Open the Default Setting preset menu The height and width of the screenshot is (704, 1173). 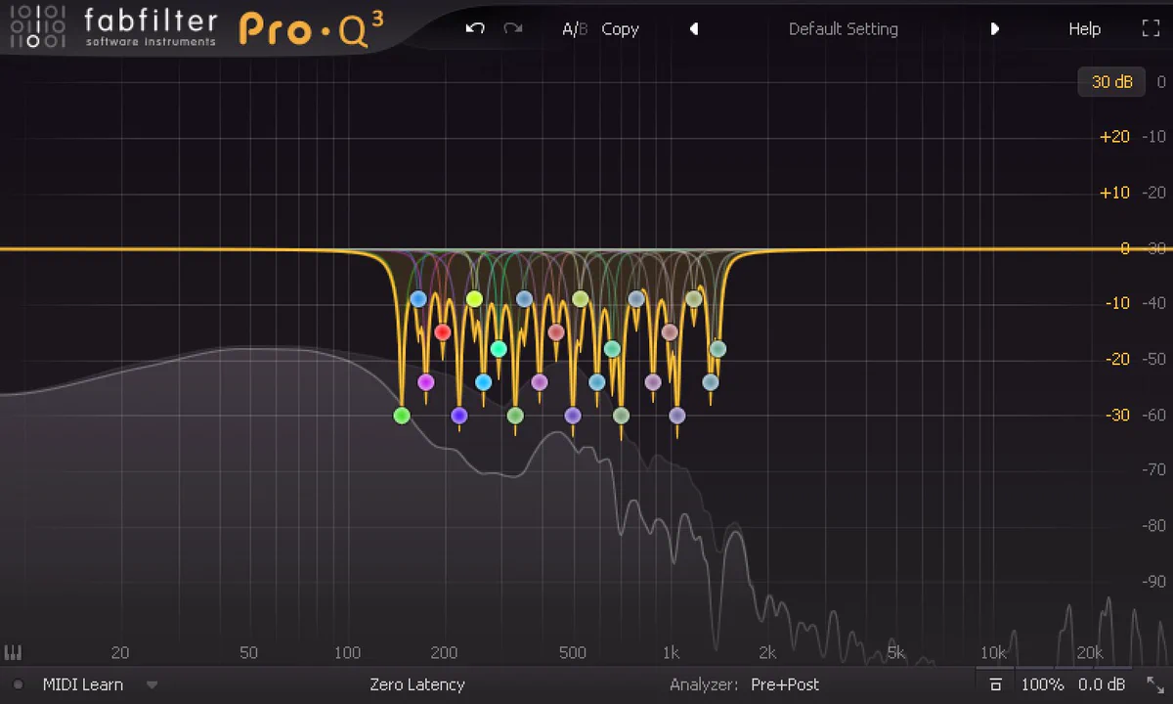pos(844,29)
